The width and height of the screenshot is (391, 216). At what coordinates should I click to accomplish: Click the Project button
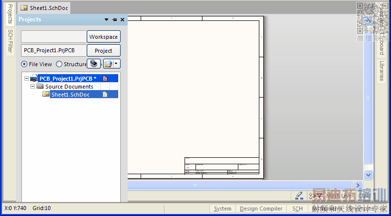(104, 51)
